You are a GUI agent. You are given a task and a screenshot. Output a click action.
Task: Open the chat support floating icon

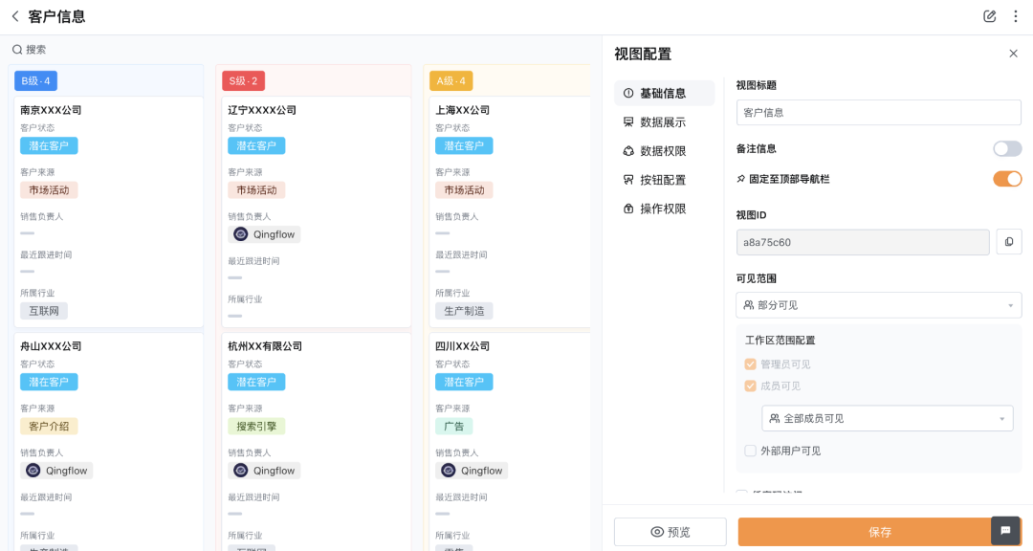coord(1005,530)
